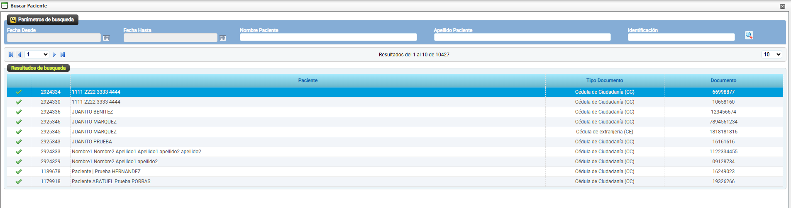The height and width of the screenshot is (208, 791).
Task: Open the Fecha Hasta calendar picker
Action: coord(223,38)
